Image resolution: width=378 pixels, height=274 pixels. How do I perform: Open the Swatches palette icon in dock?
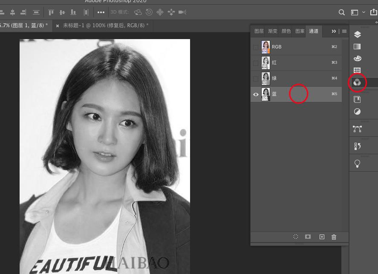(357, 58)
